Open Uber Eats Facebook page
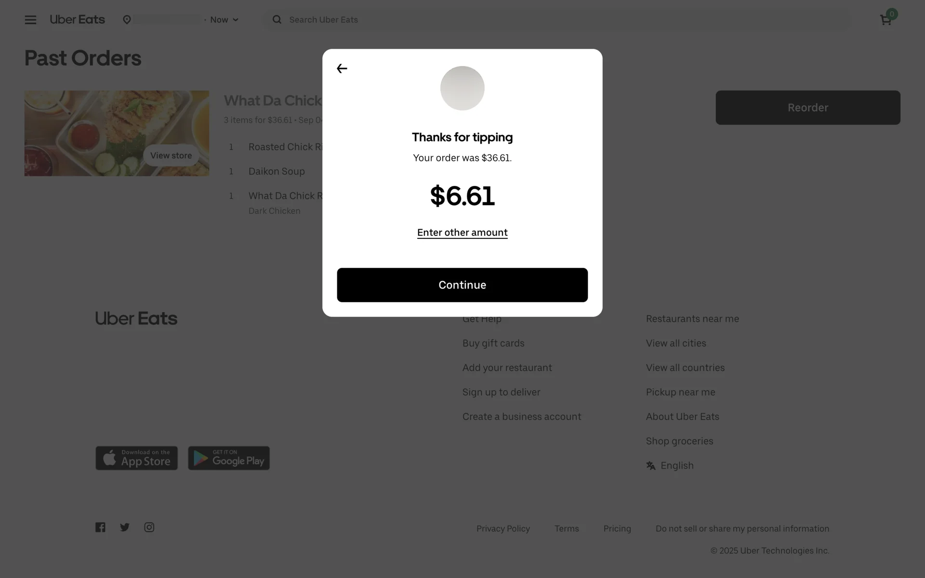The height and width of the screenshot is (578, 925). click(100, 527)
